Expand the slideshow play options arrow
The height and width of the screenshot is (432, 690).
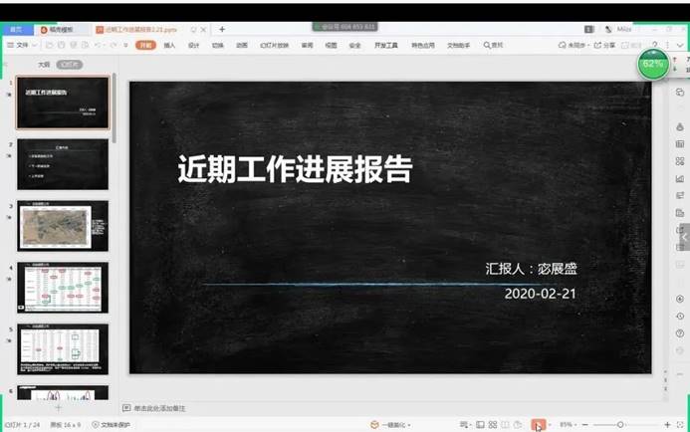[x=549, y=425]
